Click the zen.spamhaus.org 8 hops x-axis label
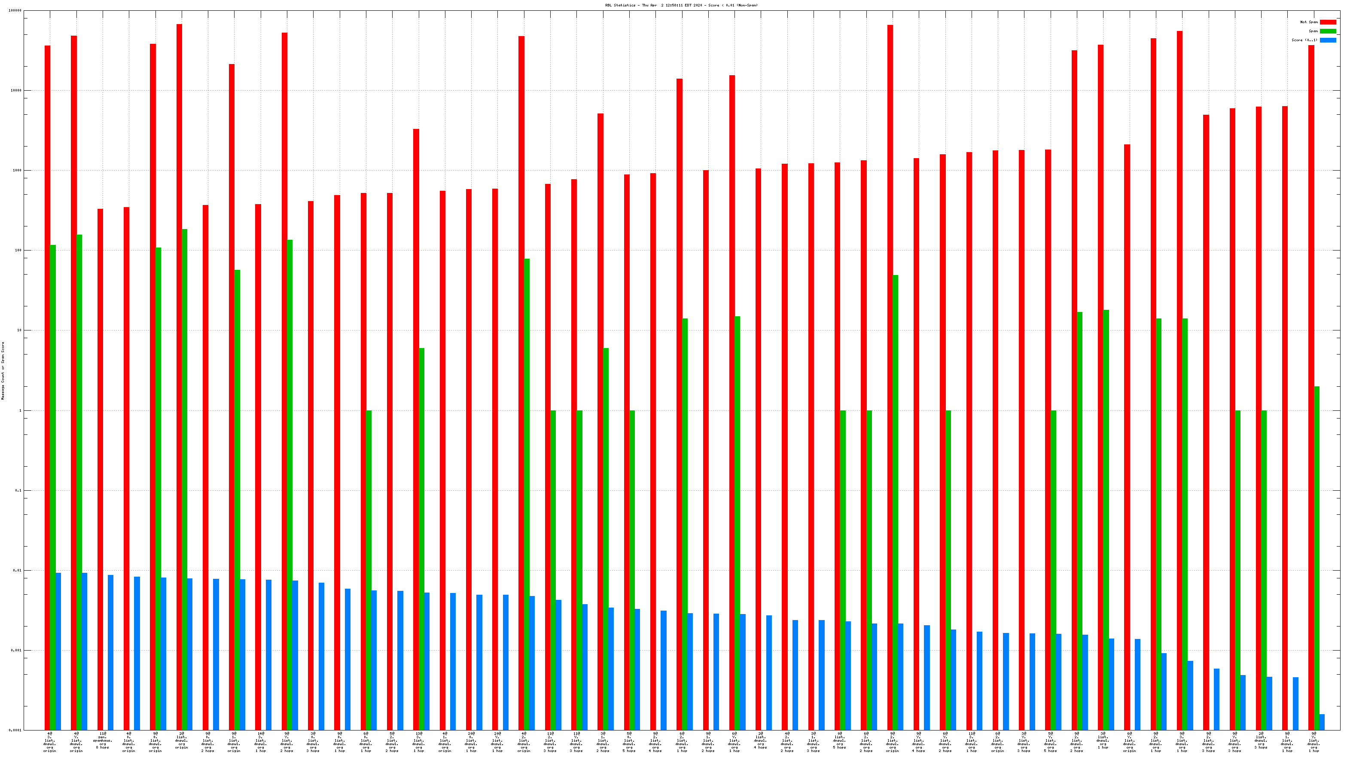 103,741
